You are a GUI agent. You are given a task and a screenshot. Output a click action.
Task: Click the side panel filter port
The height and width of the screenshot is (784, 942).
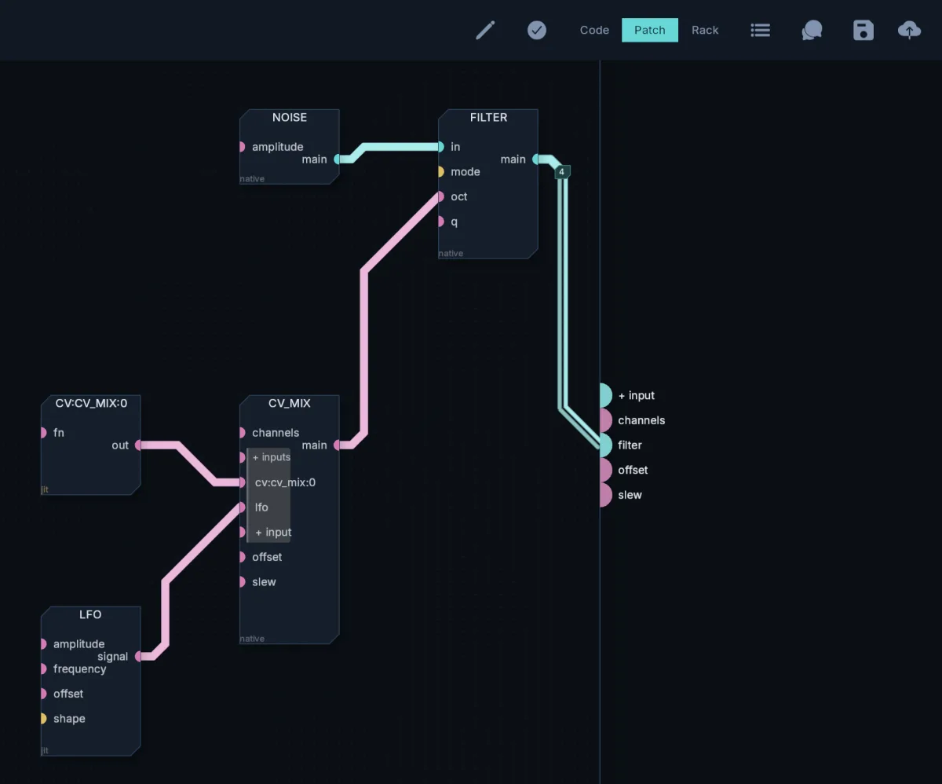605,445
